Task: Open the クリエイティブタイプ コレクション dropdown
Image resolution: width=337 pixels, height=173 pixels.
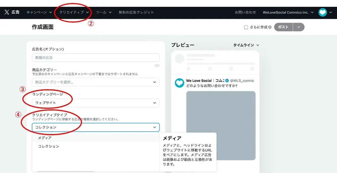Action: pos(96,127)
